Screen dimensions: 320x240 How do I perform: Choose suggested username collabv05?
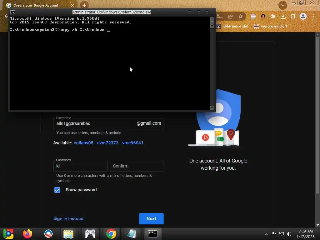point(83,143)
